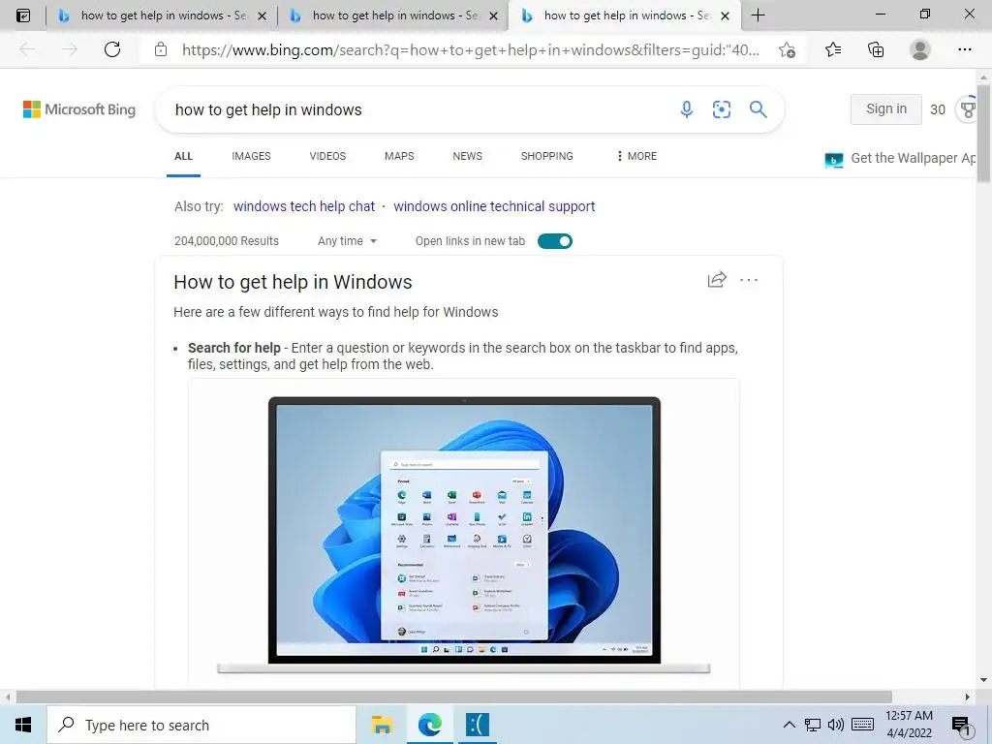Follow the windows tech help chat suggestion
Image resolution: width=992 pixels, height=744 pixels.
(304, 206)
